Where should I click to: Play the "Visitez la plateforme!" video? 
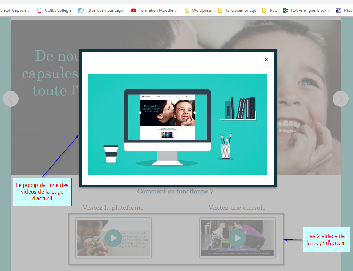tap(113, 238)
